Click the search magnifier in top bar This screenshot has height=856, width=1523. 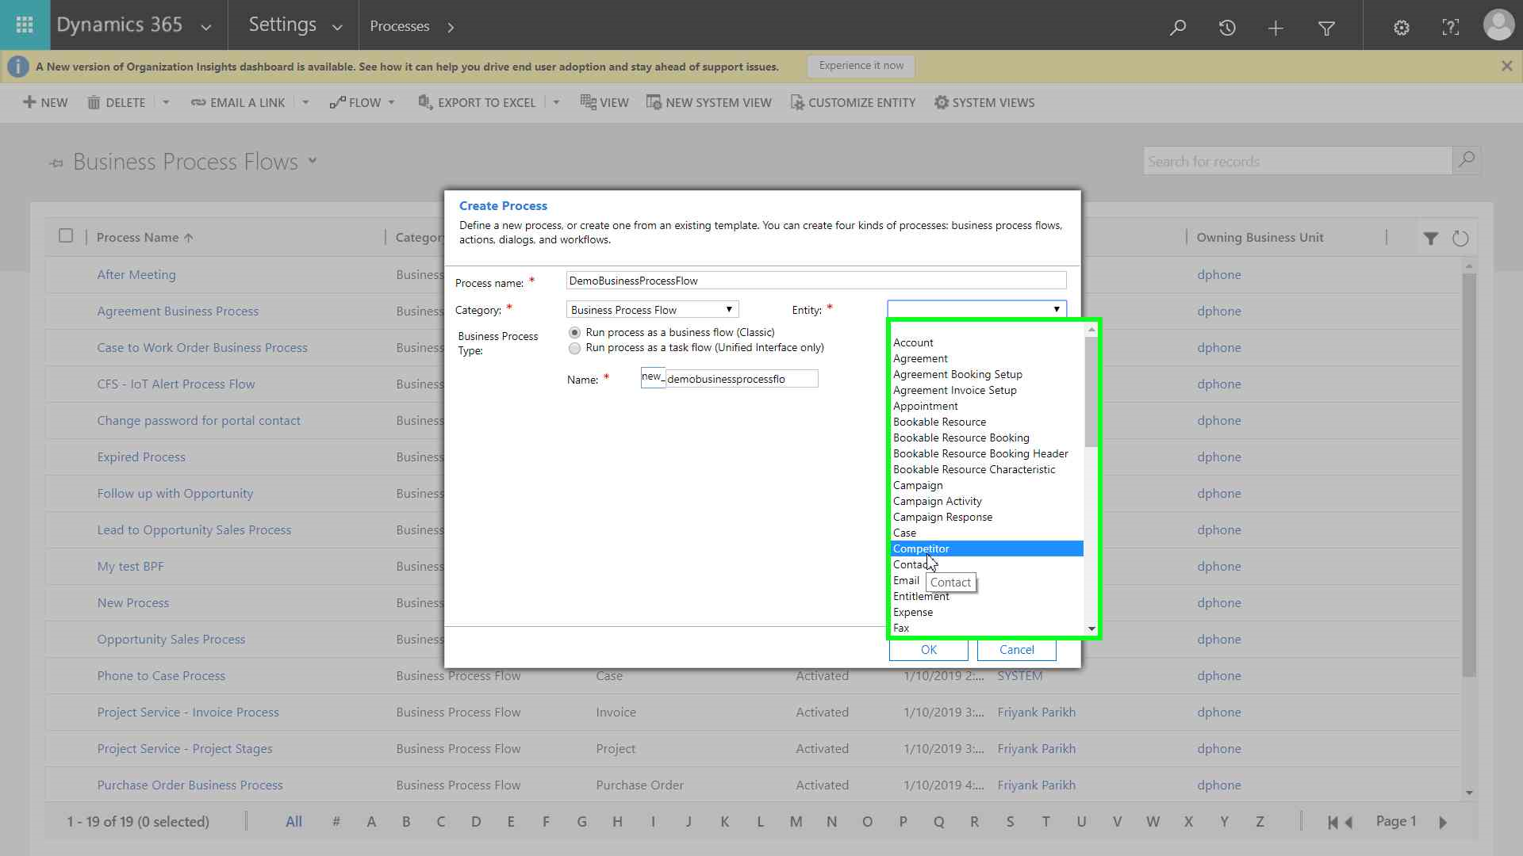coord(1178,27)
